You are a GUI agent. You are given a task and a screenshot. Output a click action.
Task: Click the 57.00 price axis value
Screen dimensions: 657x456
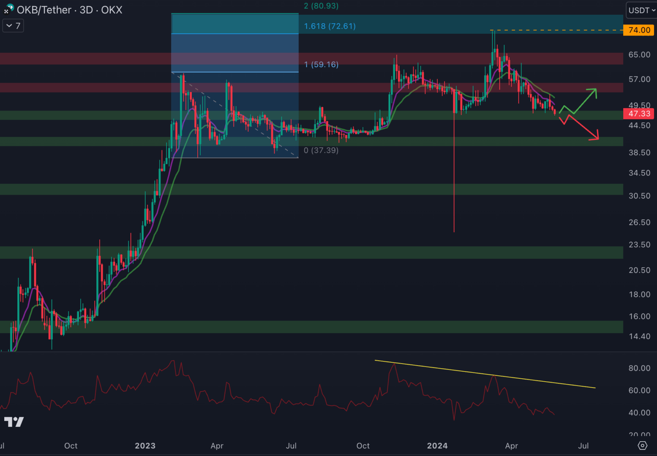(639, 79)
